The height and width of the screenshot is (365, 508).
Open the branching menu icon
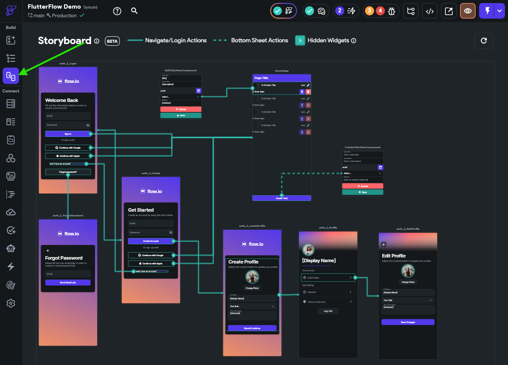(x=411, y=11)
